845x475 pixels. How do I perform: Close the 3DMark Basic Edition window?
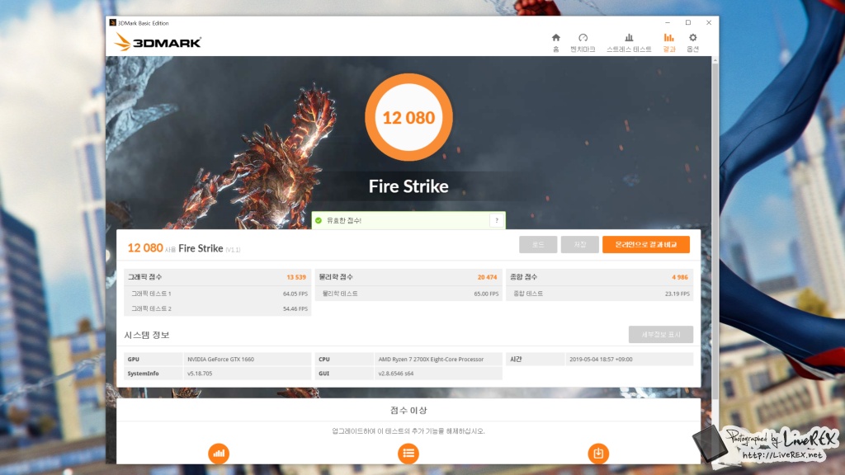coord(709,22)
